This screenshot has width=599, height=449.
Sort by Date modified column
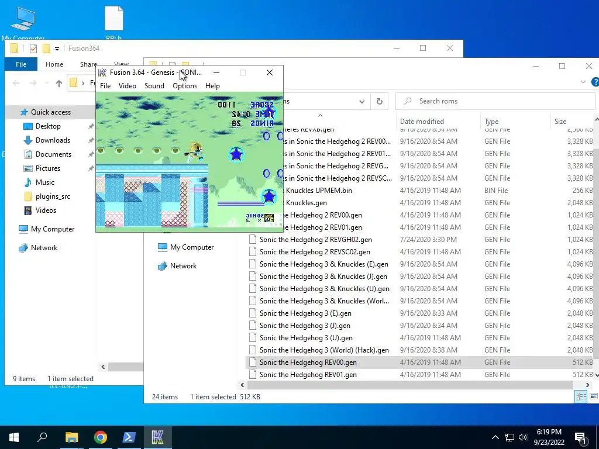coord(422,122)
